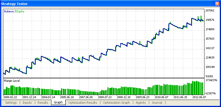Open the Results tab
Image resolution: width=221 pixels, height=107 pixels.
coord(43,103)
